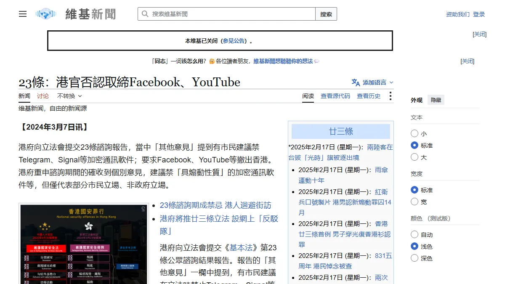Open 雨傘運動十年 article link
This screenshot has height=284, width=505.
click(343, 175)
